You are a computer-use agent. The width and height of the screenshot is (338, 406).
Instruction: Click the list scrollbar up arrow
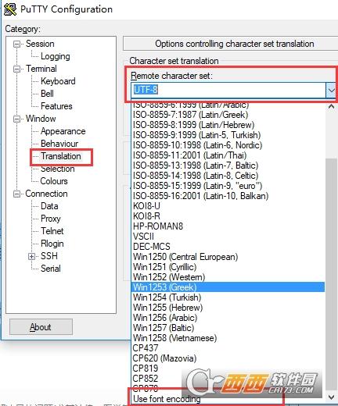coord(331,107)
